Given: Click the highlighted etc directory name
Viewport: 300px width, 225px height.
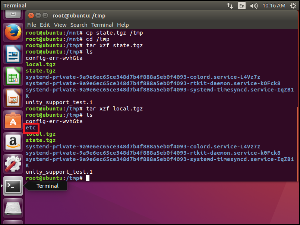Looking at the screenshot, I should point(31,128).
